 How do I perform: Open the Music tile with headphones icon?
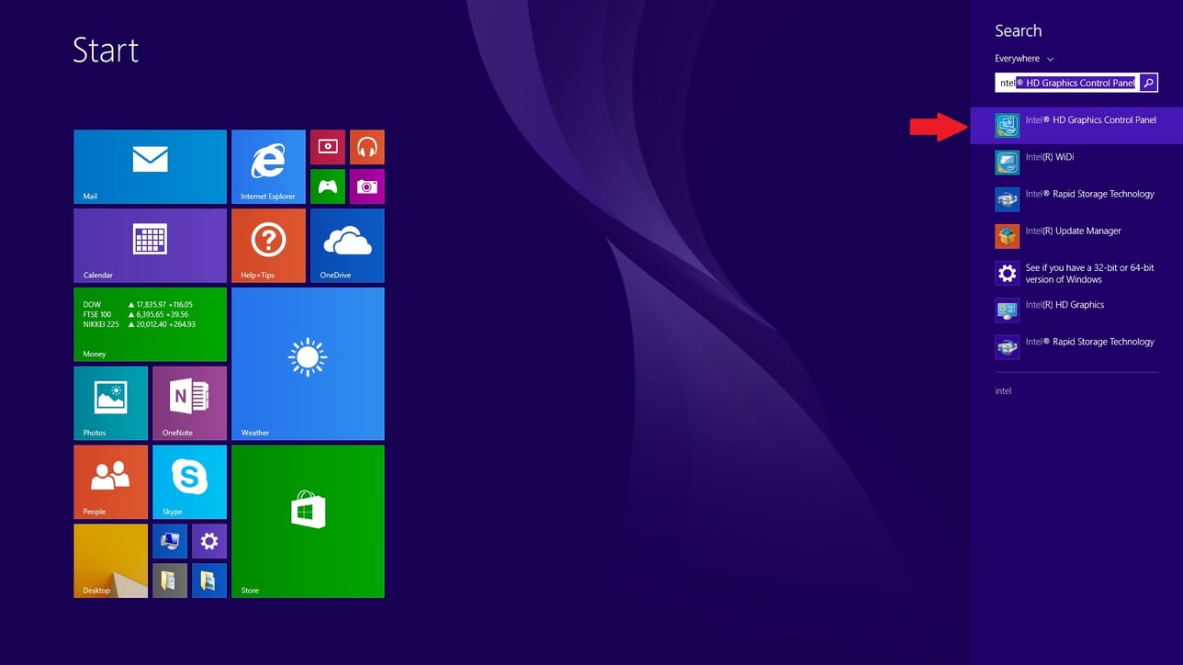pos(367,147)
